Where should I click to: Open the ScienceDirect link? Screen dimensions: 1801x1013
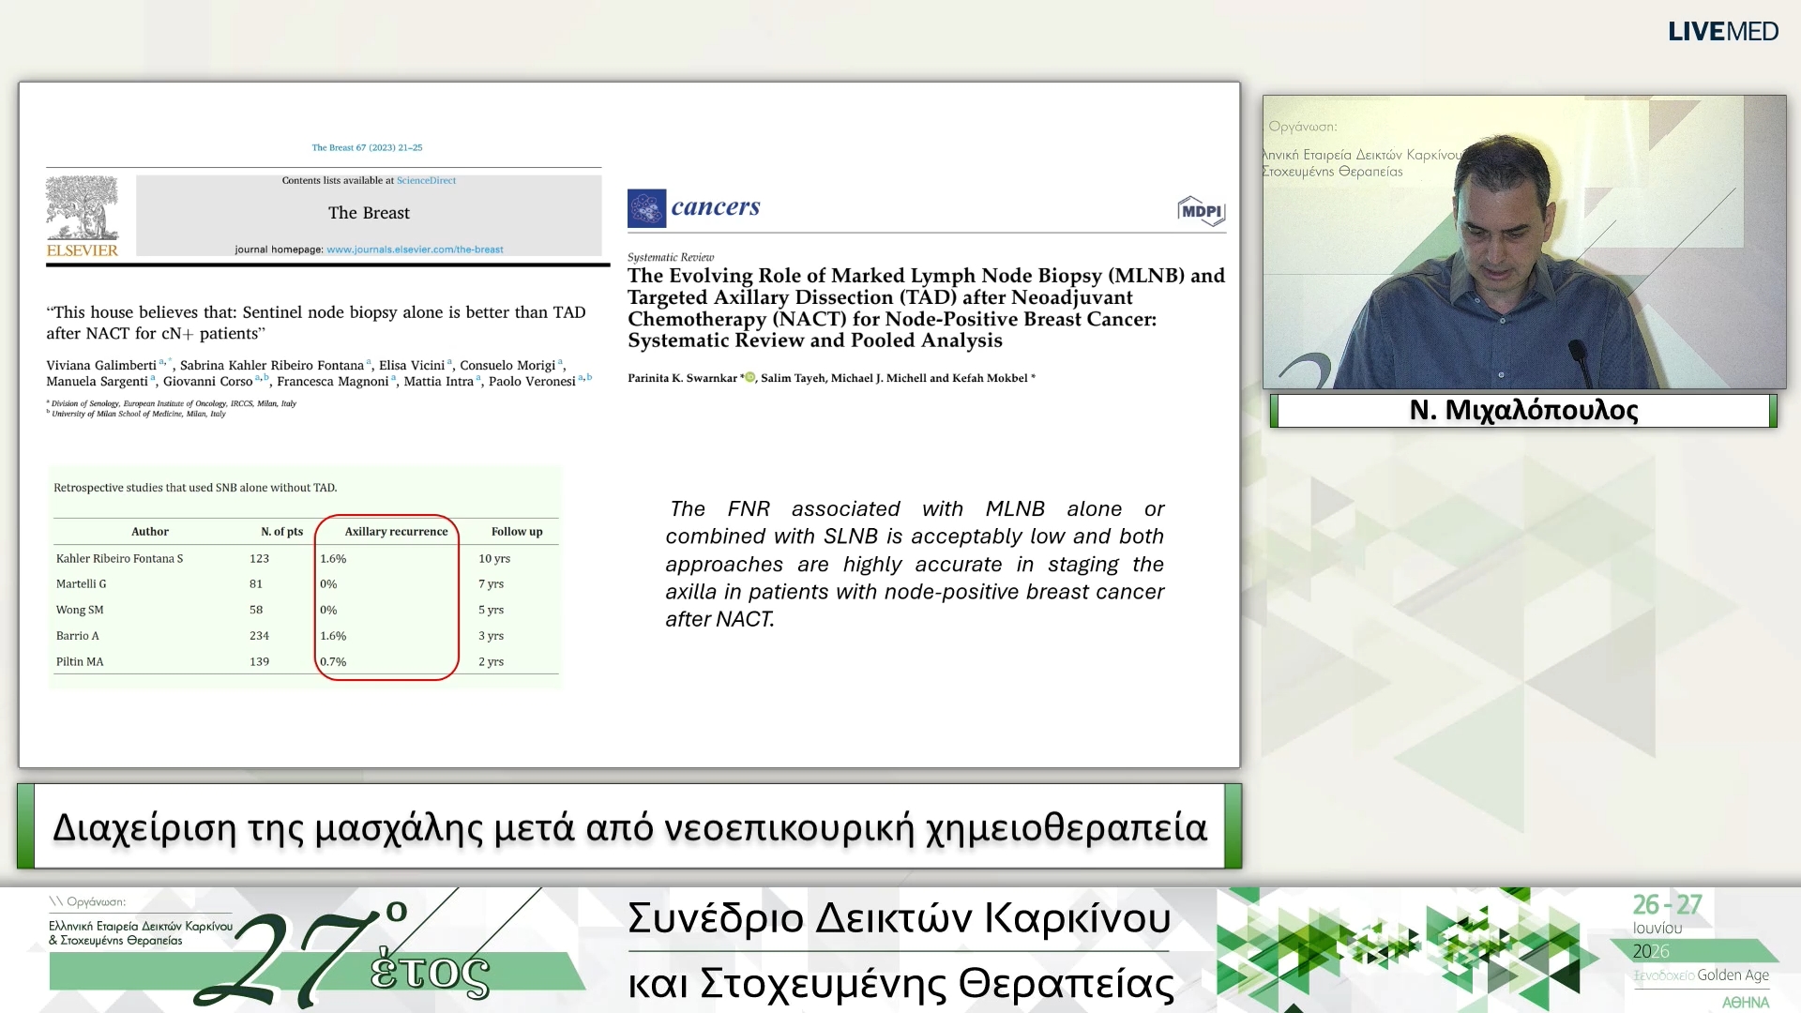[426, 180]
